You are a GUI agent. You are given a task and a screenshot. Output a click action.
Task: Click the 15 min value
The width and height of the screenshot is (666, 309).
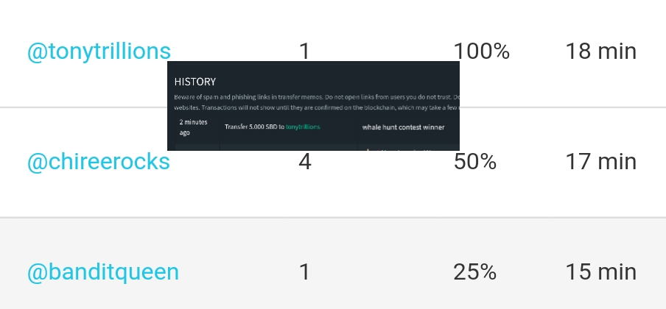coord(601,272)
